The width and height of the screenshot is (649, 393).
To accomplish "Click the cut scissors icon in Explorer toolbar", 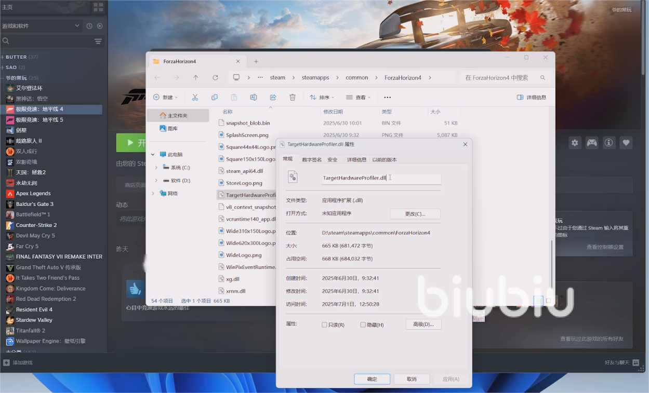I will coord(195,98).
